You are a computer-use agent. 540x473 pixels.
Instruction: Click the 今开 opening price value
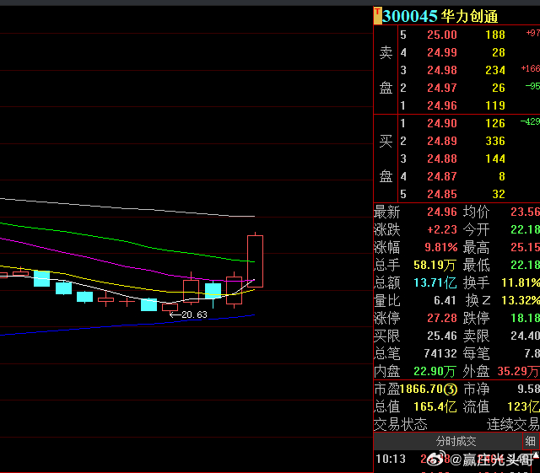point(525,229)
